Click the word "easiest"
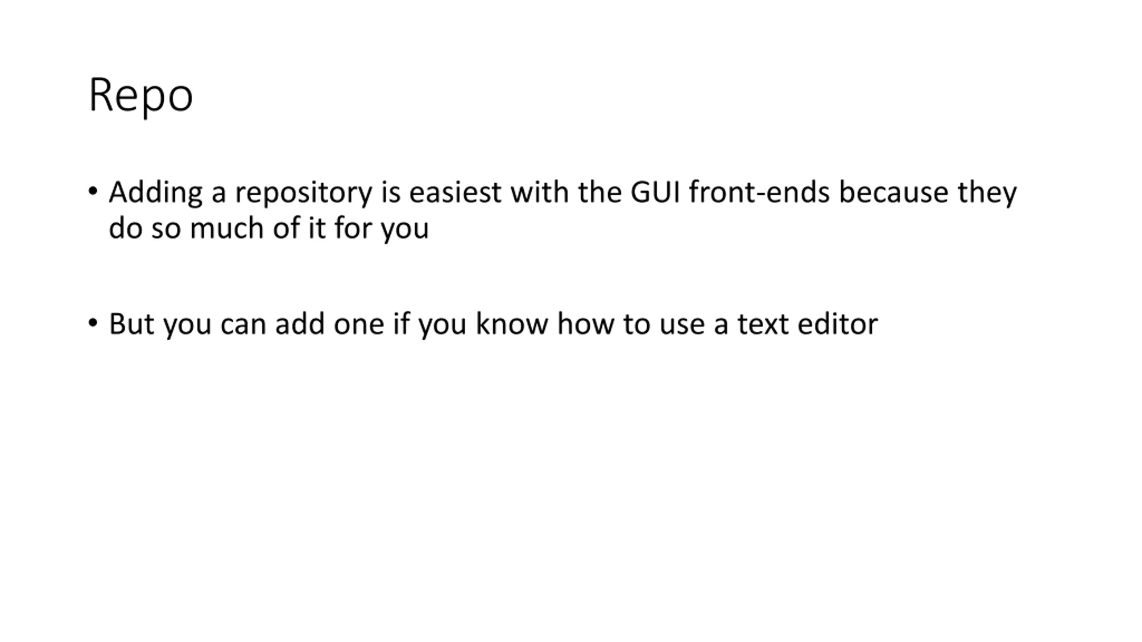Screen dimensions: 1142x642 (455, 193)
